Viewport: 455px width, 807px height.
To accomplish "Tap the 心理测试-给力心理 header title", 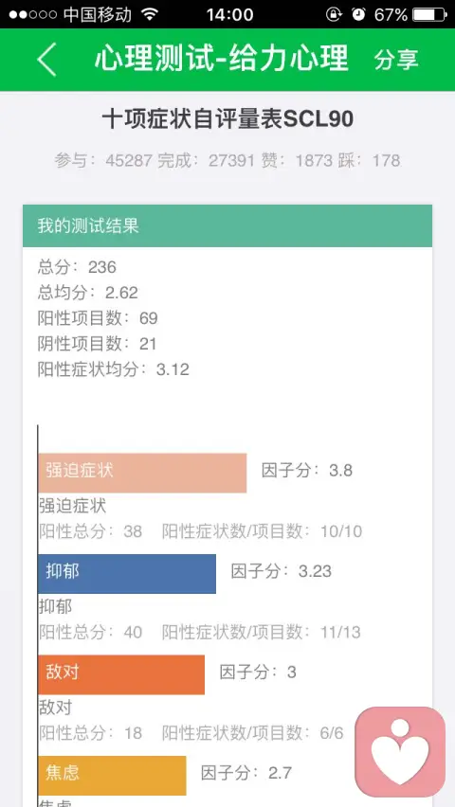I will [x=222, y=59].
